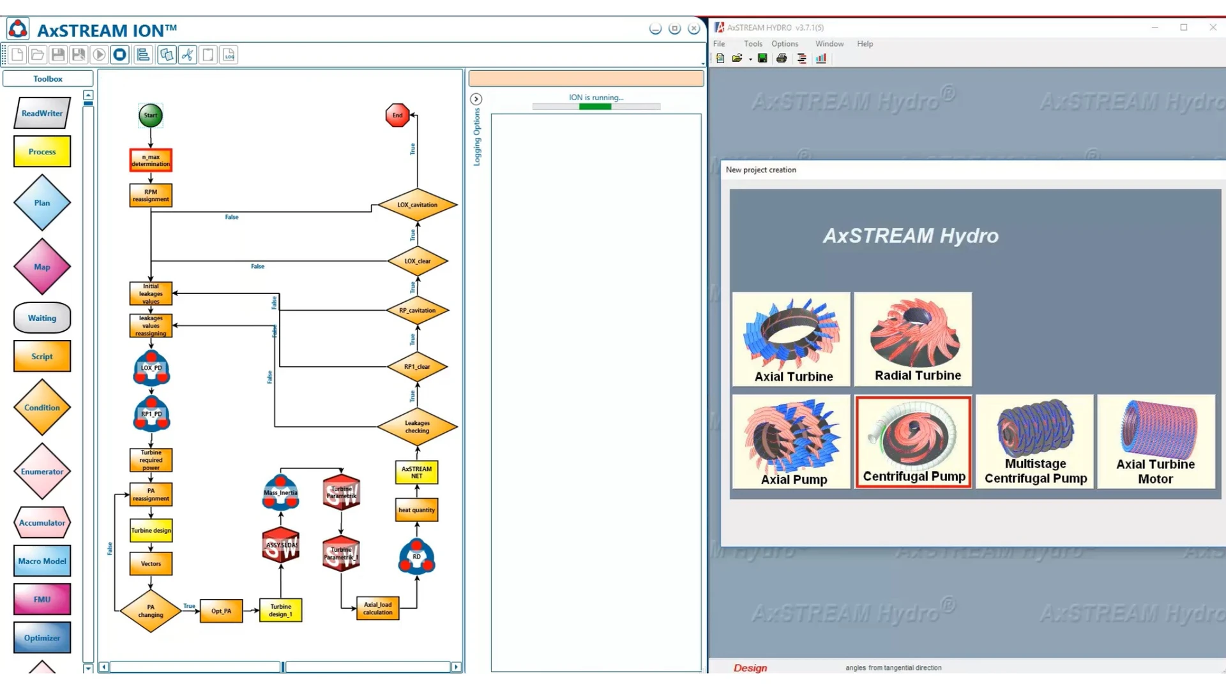Open the Tools menu in AxSTREAM Hydro
The height and width of the screenshot is (689, 1226).
pyautogui.click(x=753, y=44)
